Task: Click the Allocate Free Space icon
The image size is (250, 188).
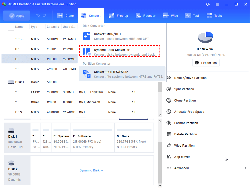Action: [169, 112]
